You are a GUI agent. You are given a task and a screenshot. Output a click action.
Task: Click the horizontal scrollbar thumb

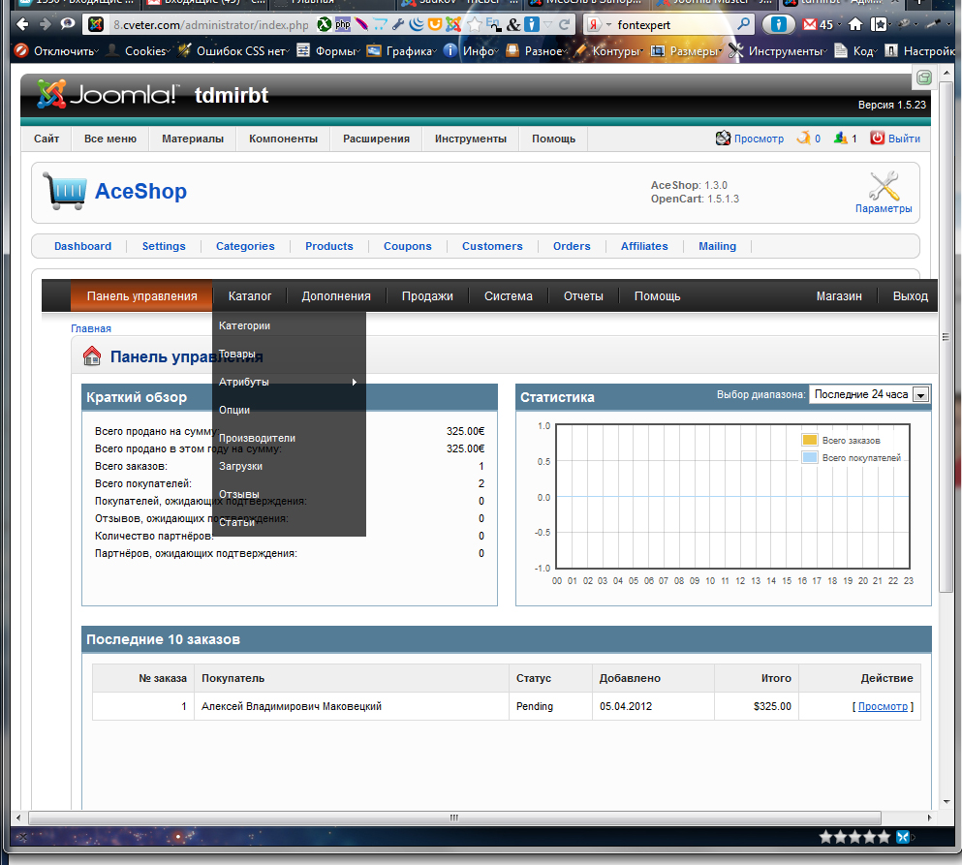[x=454, y=818]
